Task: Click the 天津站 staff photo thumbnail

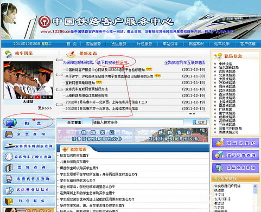Action: (x=28, y=80)
